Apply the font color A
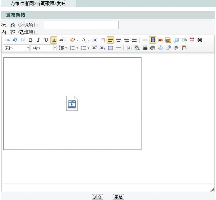 point(84,40)
